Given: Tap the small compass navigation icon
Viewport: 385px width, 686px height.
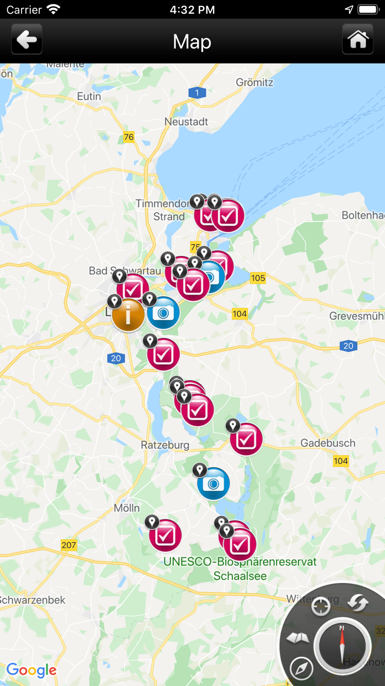Looking at the screenshot, I should click(x=301, y=668).
